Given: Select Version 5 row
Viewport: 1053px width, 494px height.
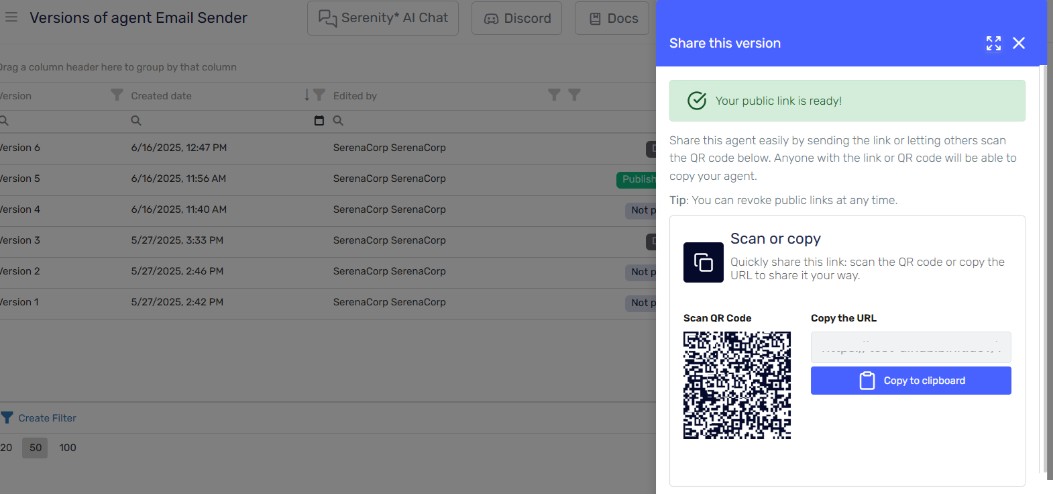Looking at the screenshot, I should pyautogui.click(x=327, y=179).
